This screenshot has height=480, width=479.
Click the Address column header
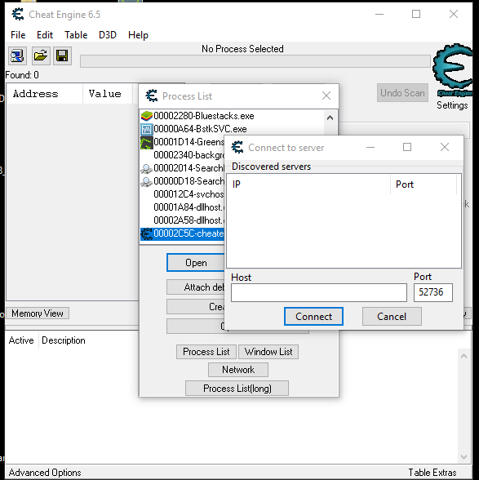pyautogui.click(x=45, y=94)
